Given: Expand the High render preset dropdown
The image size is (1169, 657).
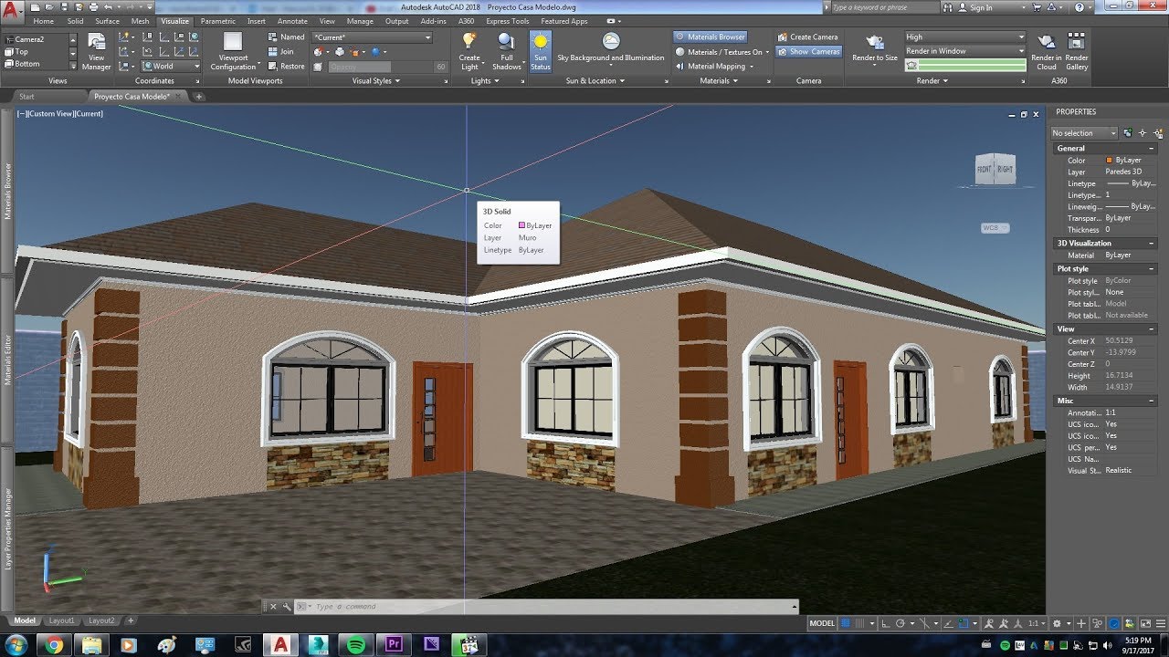Looking at the screenshot, I should pos(964,37).
